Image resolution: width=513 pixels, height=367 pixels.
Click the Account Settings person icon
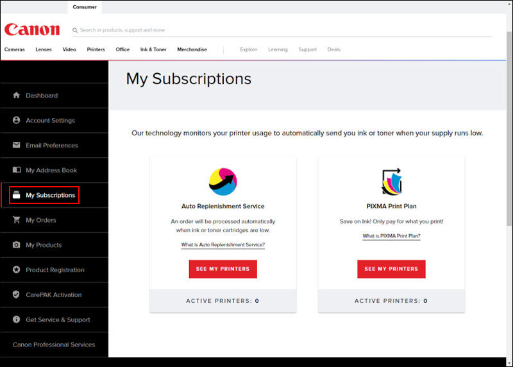click(17, 121)
